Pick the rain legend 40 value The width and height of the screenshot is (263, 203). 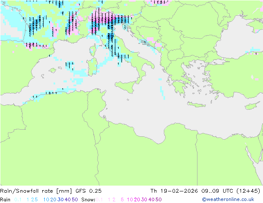click(x=68, y=200)
